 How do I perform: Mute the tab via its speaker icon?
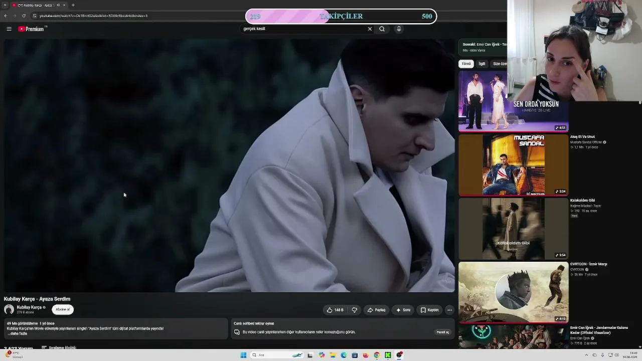58,5
